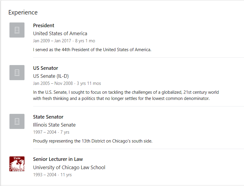Image resolution: width=244 pixels, height=186 pixels.
Task: Click the President company placeholder icon
Action: tap(17, 30)
